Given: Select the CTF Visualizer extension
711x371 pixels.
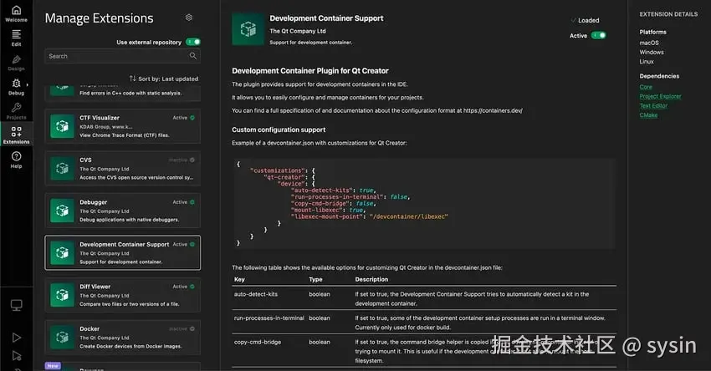Looking at the screenshot, I should point(122,126).
